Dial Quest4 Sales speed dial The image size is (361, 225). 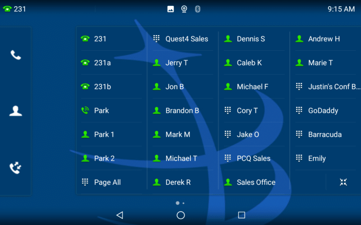click(x=183, y=39)
